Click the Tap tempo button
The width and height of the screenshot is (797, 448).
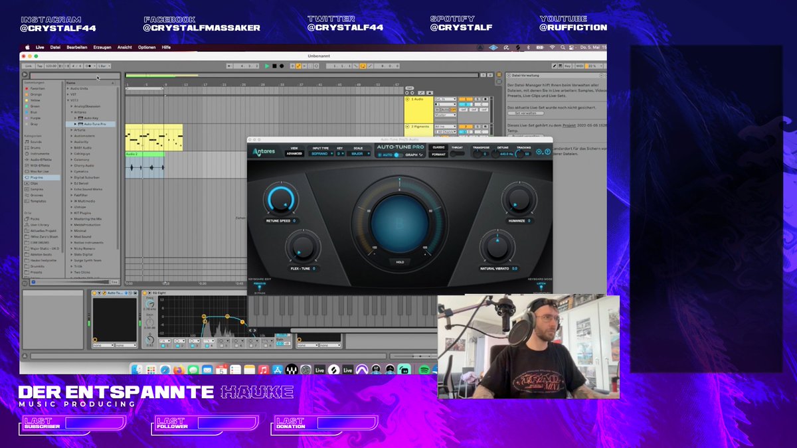[39, 66]
